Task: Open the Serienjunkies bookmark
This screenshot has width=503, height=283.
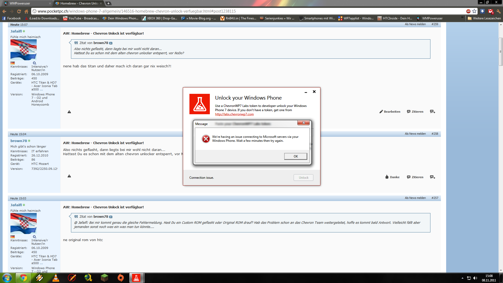Action: (277, 18)
